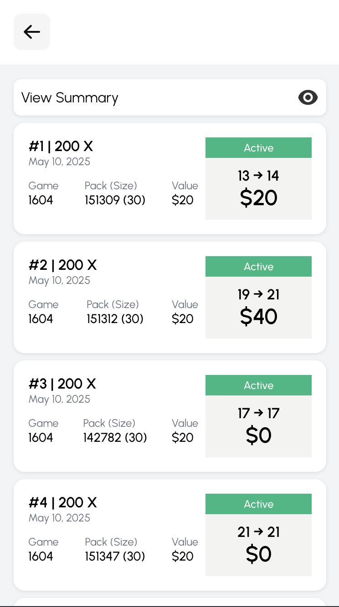This screenshot has height=607, width=339.
Task: Select the 19 → 21 ticket range
Action: tap(258, 294)
